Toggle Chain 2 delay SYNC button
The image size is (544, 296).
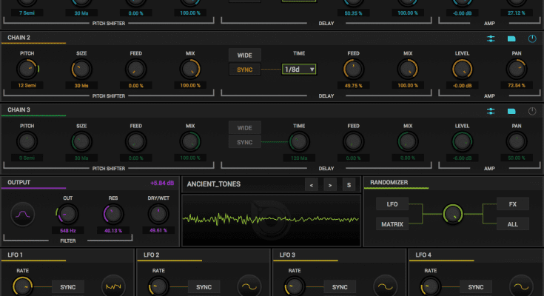pyautogui.click(x=244, y=70)
